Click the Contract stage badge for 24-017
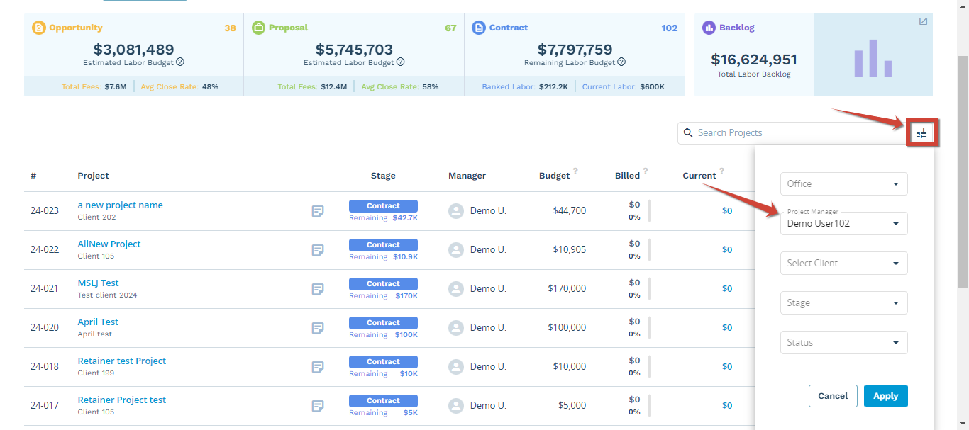The height and width of the screenshot is (430, 969). 383,400
